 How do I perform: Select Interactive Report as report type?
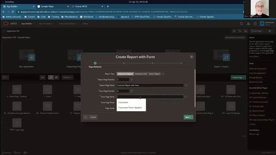pos(125,74)
